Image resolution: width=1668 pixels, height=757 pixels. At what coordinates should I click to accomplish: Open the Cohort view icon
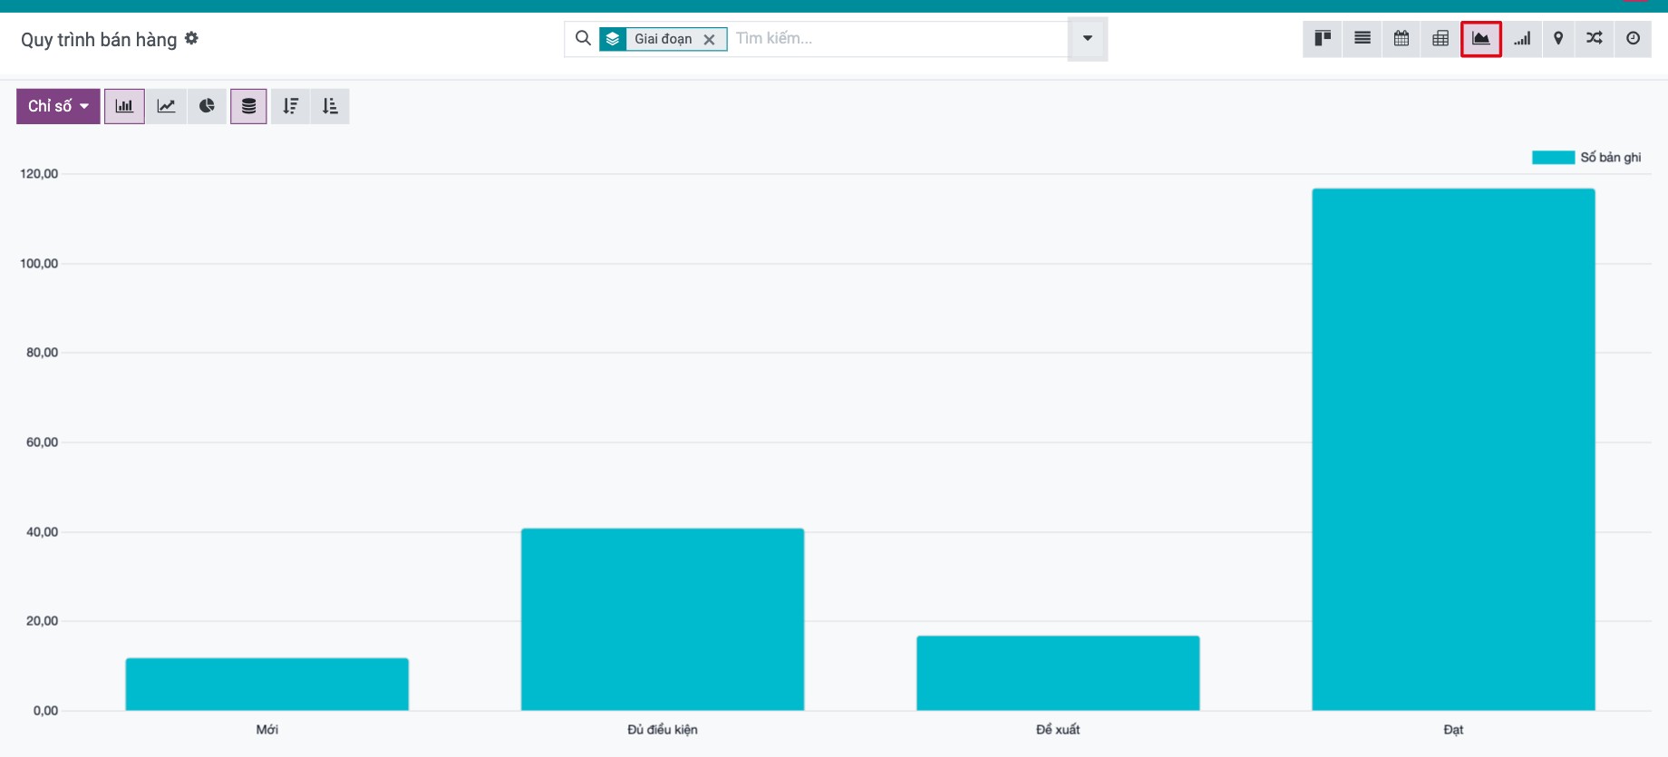[x=1522, y=39]
